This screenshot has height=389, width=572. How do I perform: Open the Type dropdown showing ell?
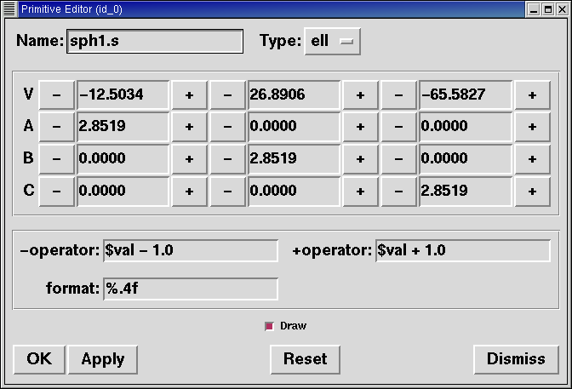[x=332, y=41]
